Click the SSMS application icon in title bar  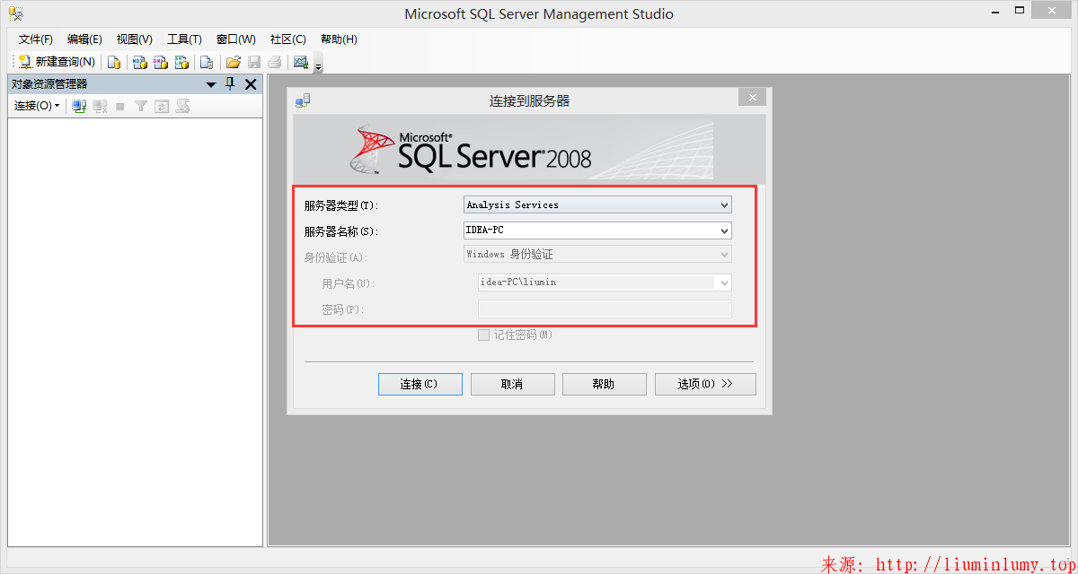pos(16,13)
